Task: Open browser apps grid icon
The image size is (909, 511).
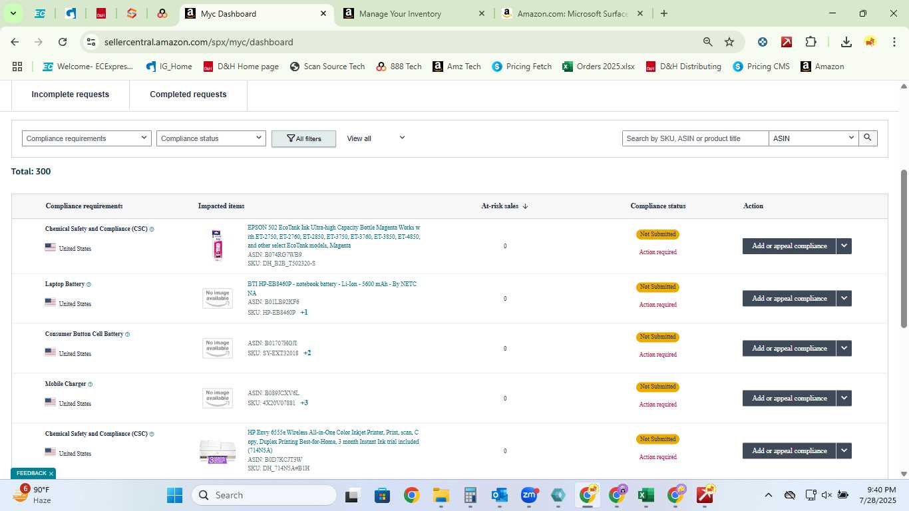Action: pyautogui.click(x=17, y=67)
